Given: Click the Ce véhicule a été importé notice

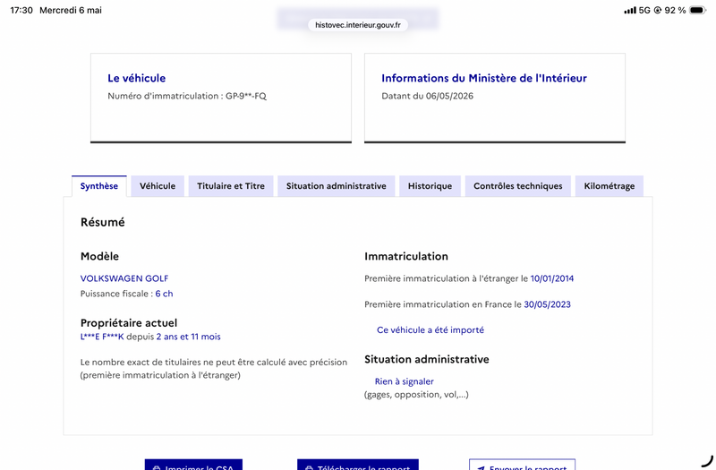Looking at the screenshot, I should pos(430,329).
